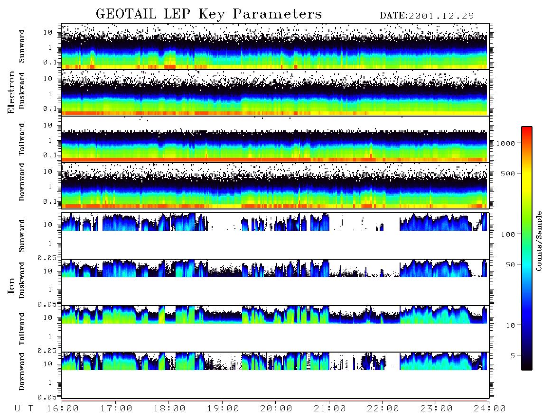
Task: Select the 16:00 time tick label
Action: pyautogui.click(x=63, y=408)
